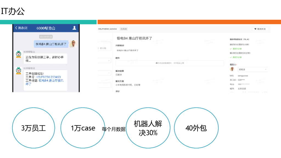Viewport: 281px width, 158px height.
Task: Click the 附件 file upload field
Action: point(170,63)
